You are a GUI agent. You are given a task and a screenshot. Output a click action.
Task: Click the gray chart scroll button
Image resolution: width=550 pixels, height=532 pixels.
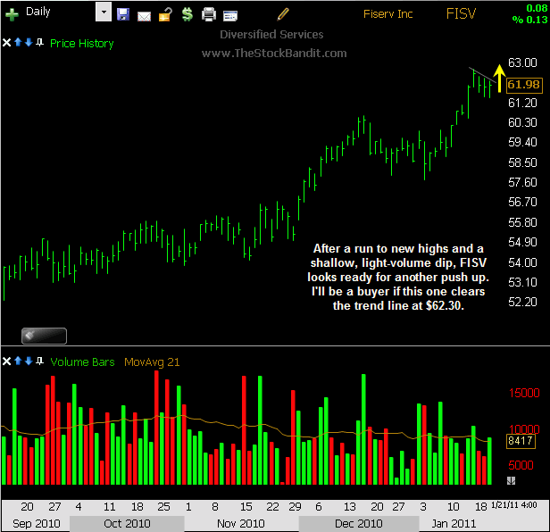coord(45,336)
